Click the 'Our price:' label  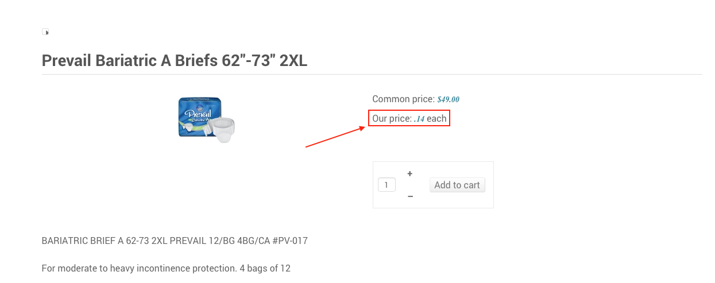pyautogui.click(x=392, y=119)
